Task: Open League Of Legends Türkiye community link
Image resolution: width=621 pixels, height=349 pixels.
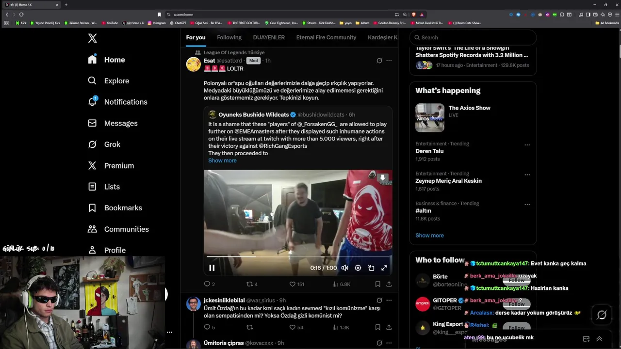Action: (234, 52)
